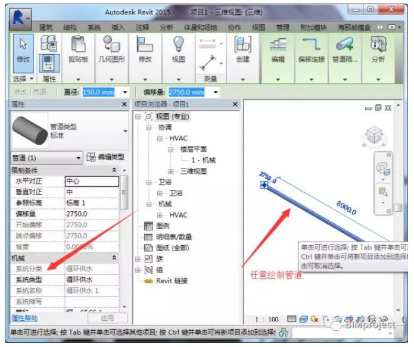Image resolution: width=414 pixels, height=347 pixels.
Task: Close the 属性 properties palette
Action: click(124, 104)
